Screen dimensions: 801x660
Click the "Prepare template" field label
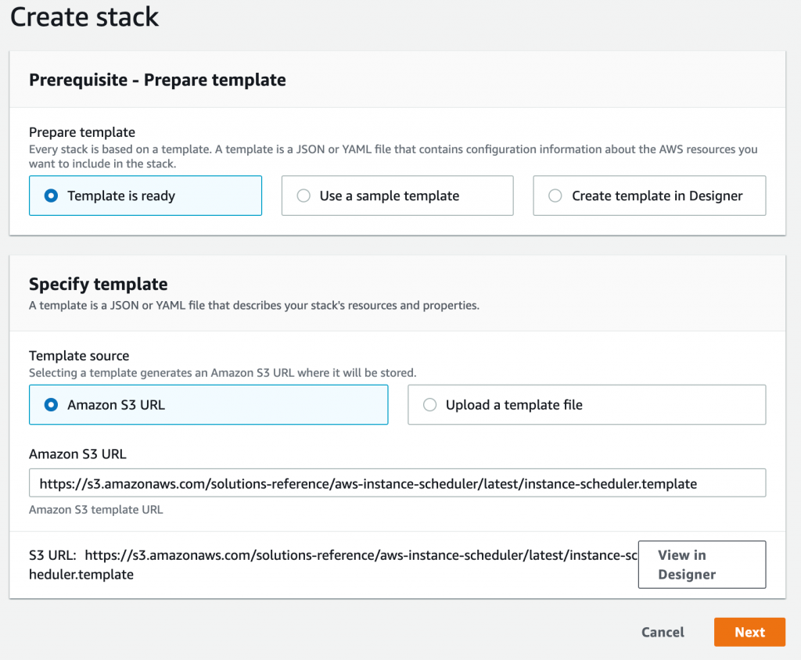click(x=82, y=132)
